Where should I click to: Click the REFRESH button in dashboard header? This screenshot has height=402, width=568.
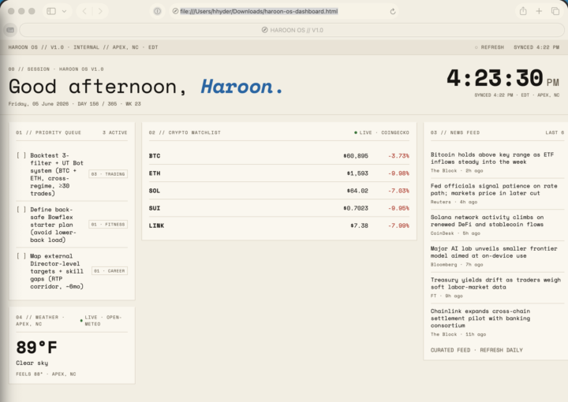(489, 47)
